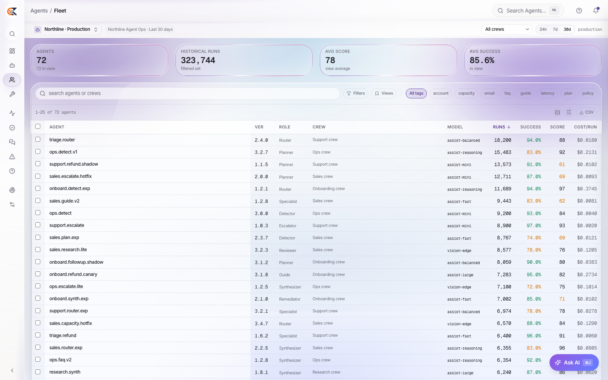The width and height of the screenshot is (608, 380).
Task: Click the Ask AI button
Action: (x=574, y=363)
